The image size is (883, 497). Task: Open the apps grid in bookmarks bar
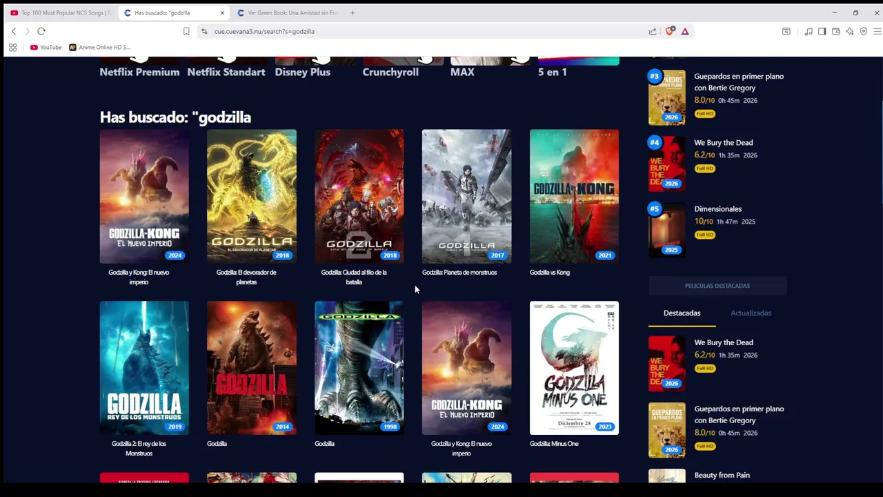(12, 48)
